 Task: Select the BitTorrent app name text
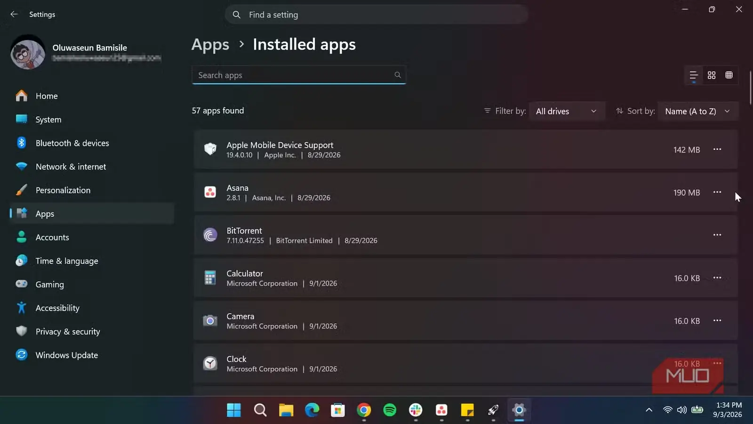pyautogui.click(x=244, y=231)
